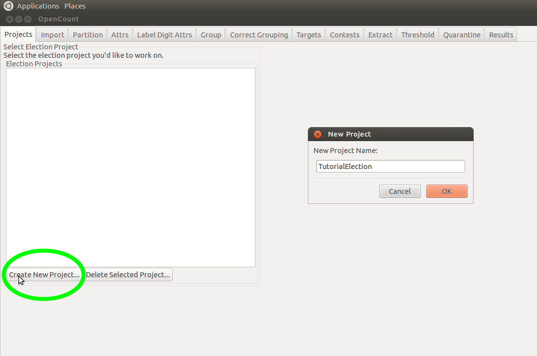Switch to the Extract tab
537x356 pixels.
[x=380, y=34]
